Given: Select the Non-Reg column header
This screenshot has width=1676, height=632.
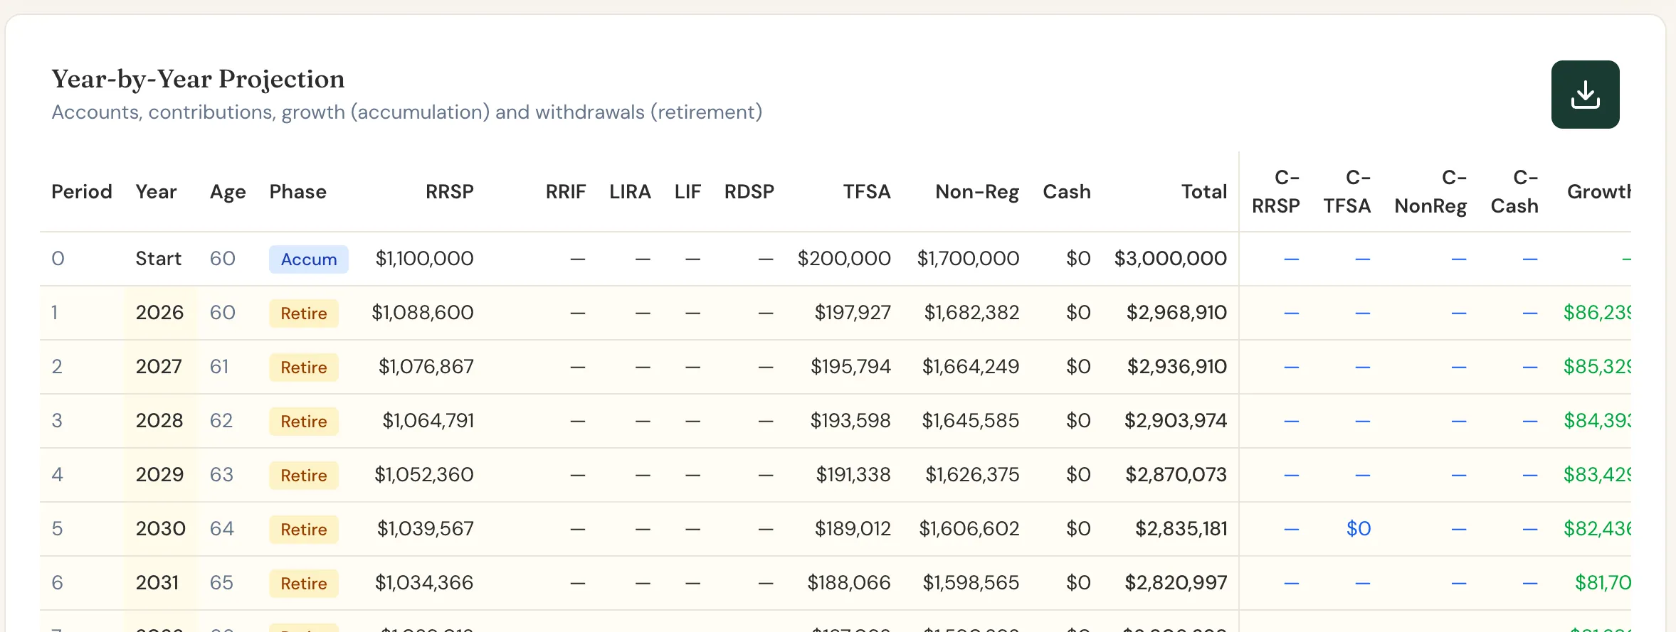Looking at the screenshot, I should [x=977, y=192].
